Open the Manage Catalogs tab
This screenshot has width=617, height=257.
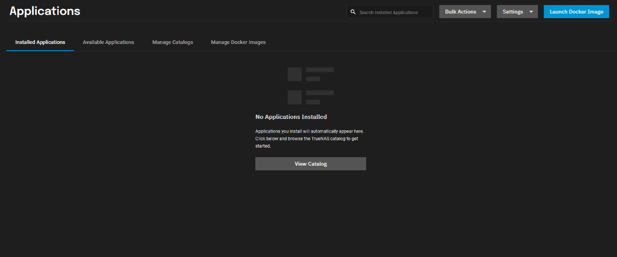(x=173, y=42)
